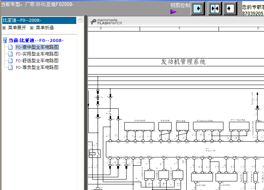Open F0-舒适型全车电路图
The height and width of the screenshot is (190, 264).
point(37,61)
